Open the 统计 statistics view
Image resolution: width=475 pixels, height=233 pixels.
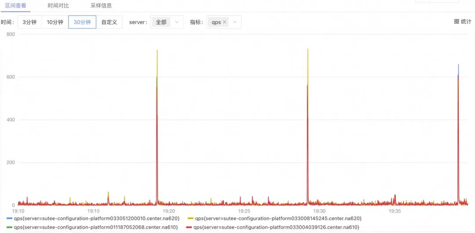463,22
